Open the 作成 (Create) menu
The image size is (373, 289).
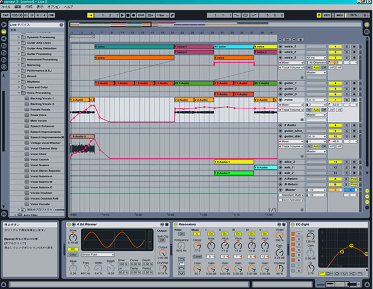(29, 7)
